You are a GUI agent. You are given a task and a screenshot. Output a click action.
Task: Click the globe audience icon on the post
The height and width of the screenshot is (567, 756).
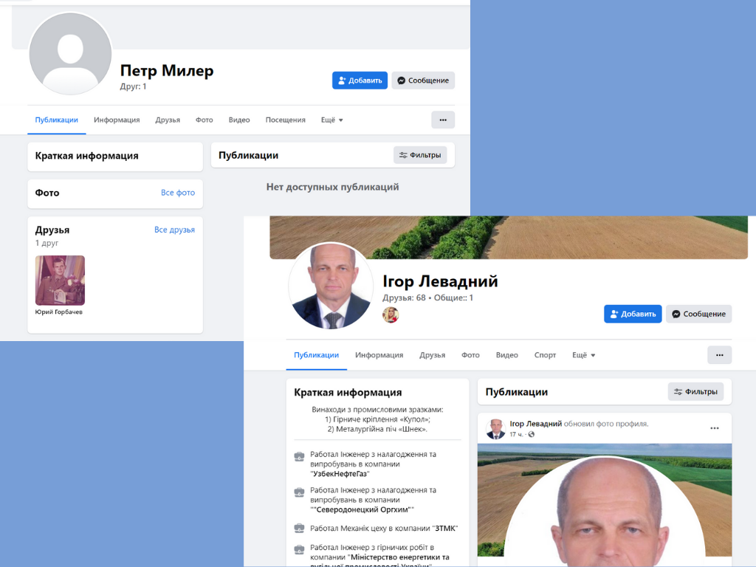click(532, 434)
